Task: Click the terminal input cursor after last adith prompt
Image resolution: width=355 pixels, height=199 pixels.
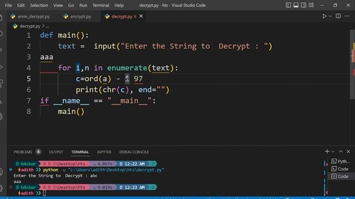Action: click(x=44, y=193)
